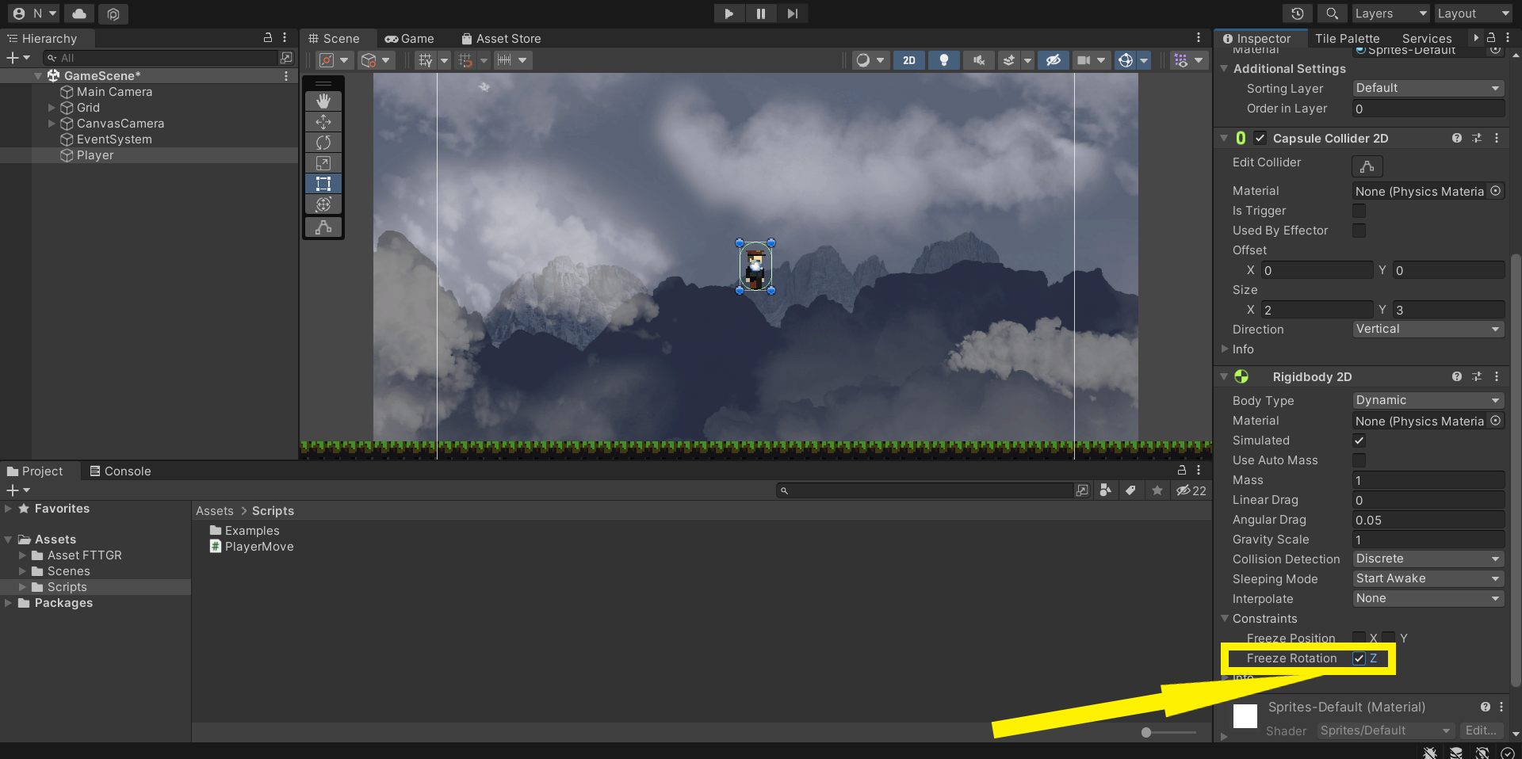Click the global search magnifier icon

(x=1332, y=13)
